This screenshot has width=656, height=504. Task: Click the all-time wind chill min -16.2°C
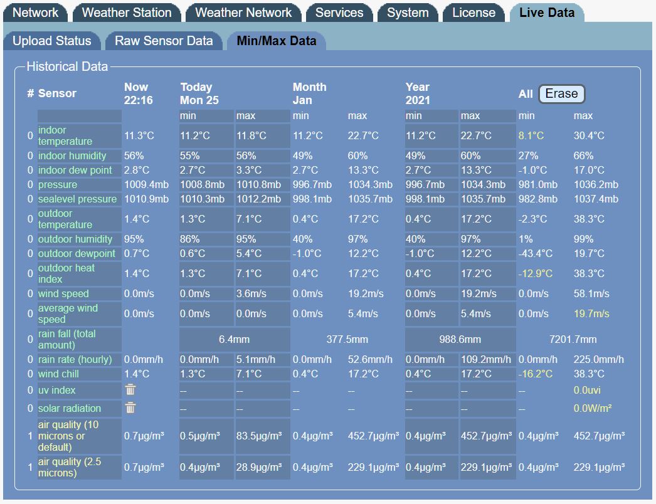pos(536,374)
